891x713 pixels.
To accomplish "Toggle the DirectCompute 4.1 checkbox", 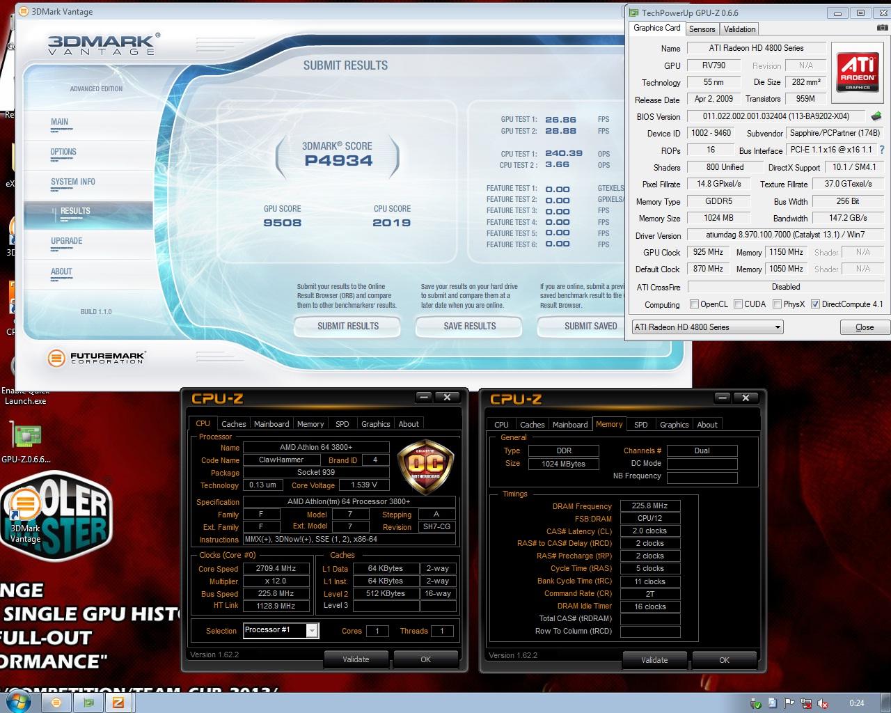I will [x=815, y=304].
